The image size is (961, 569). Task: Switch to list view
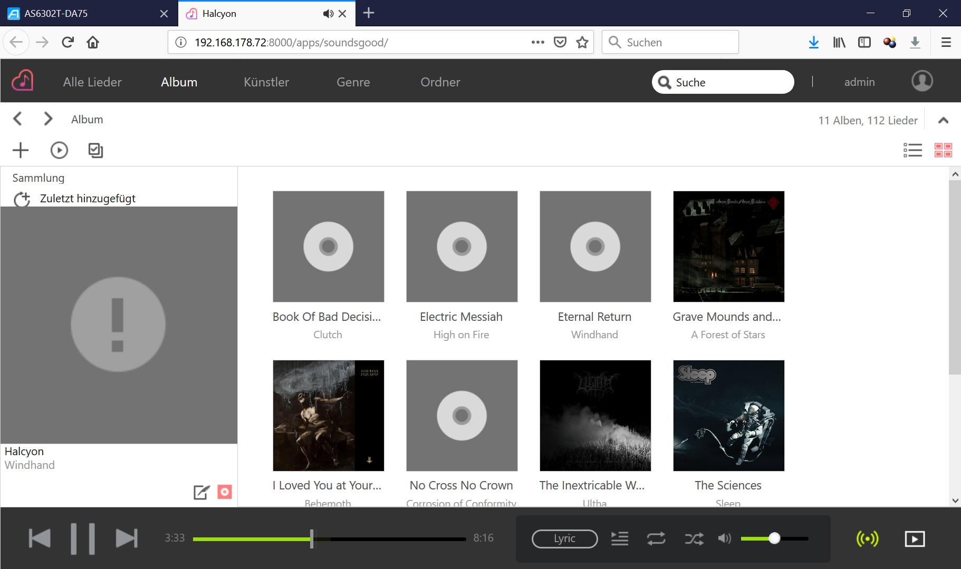[912, 150]
